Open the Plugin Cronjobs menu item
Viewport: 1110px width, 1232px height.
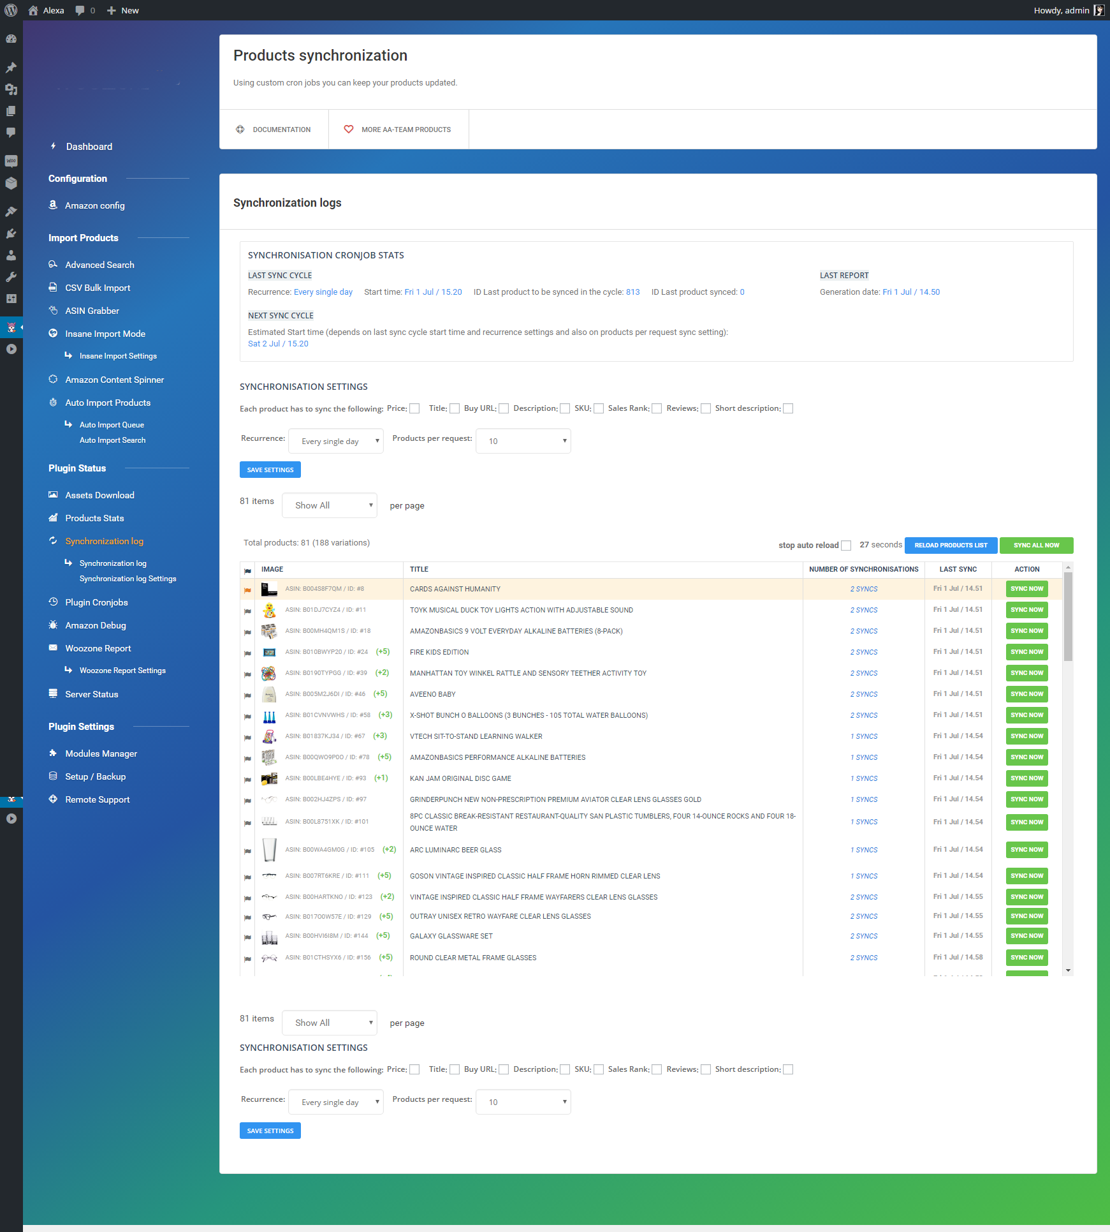(x=96, y=602)
